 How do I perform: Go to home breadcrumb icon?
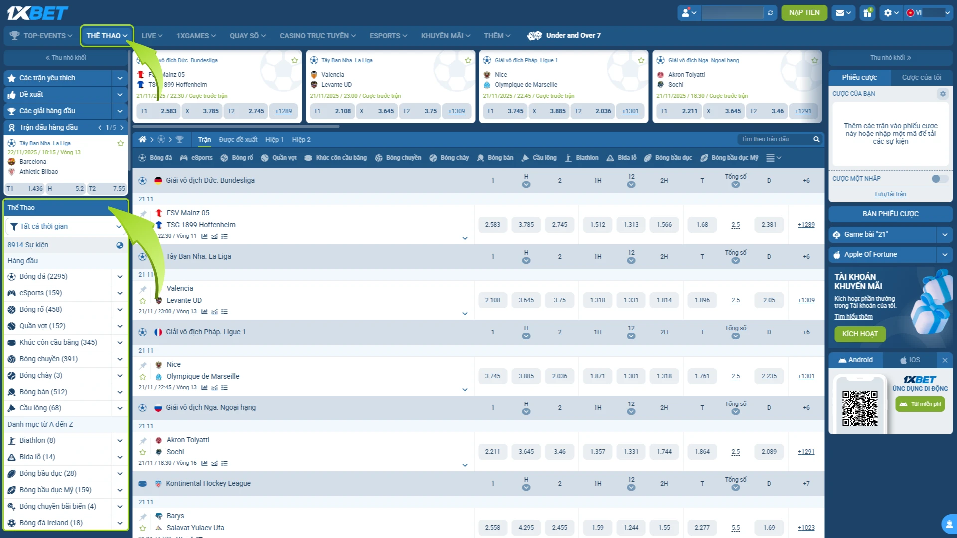click(142, 139)
